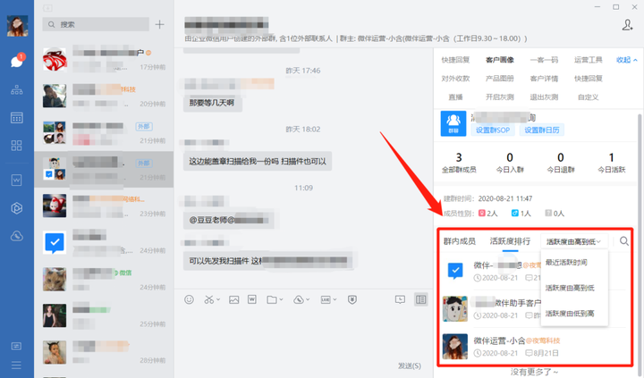Click the search input field
Image resolution: width=644 pixels, height=378 pixels.
pyautogui.click(x=96, y=25)
